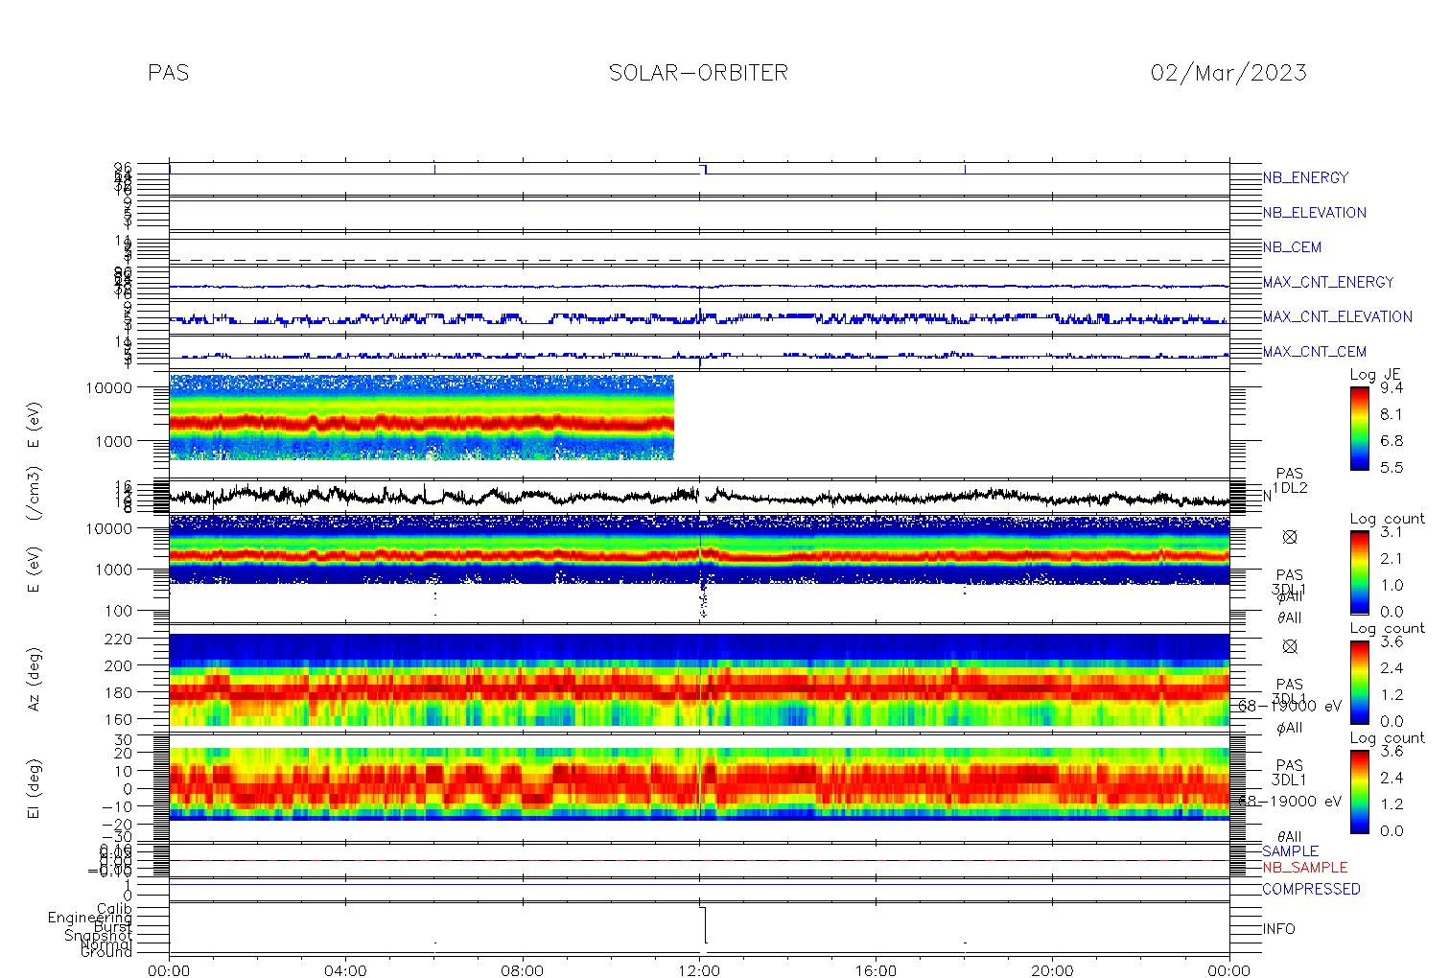Image resolution: width=1450 pixels, height=978 pixels.
Task: Select the 6.8 value on Log JE scale
Action: [x=1391, y=441]
